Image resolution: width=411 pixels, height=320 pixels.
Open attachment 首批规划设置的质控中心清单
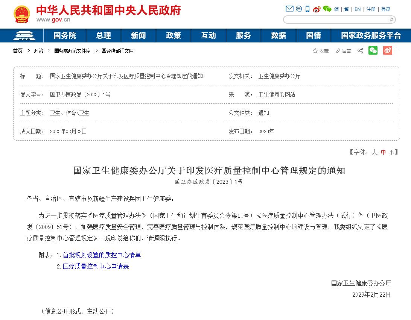(102, 255)
